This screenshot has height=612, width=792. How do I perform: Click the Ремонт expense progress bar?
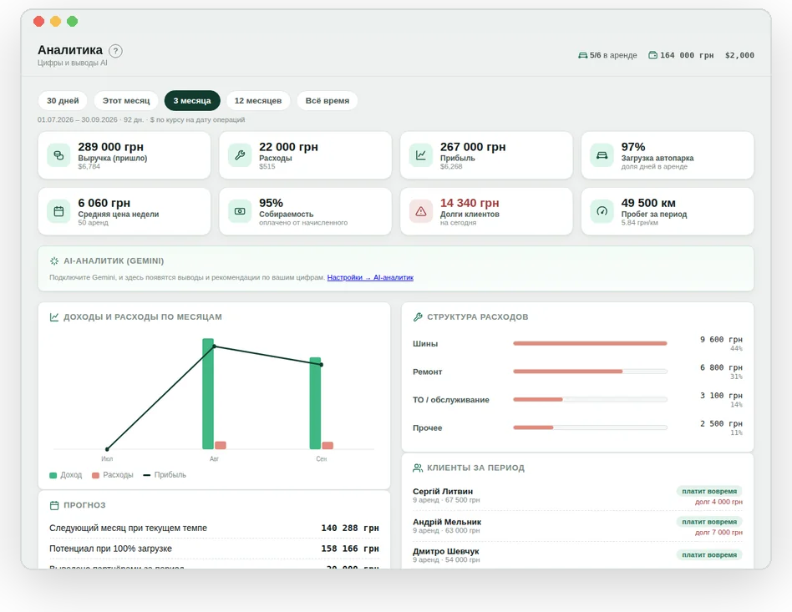590,372
